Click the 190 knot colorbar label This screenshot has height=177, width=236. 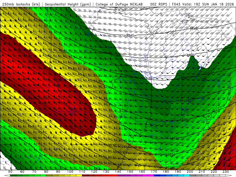pyautogui.click(x=178, y=172)
